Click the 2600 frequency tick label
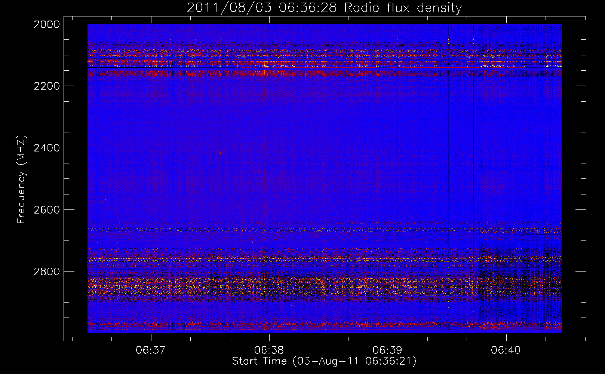605x374 pixels. click(47, 210)
